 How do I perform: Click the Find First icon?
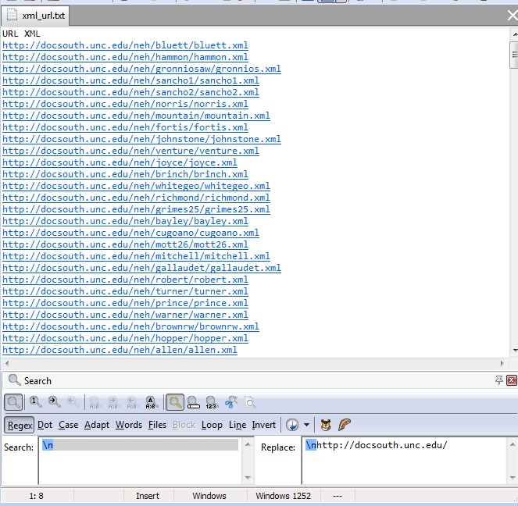click(35, 402)
